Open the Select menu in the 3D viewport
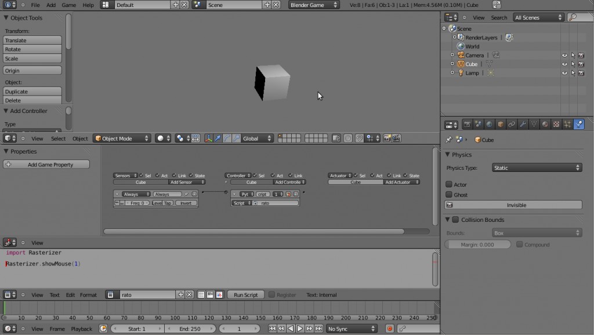Screen dimensions: 594x335 59,139
